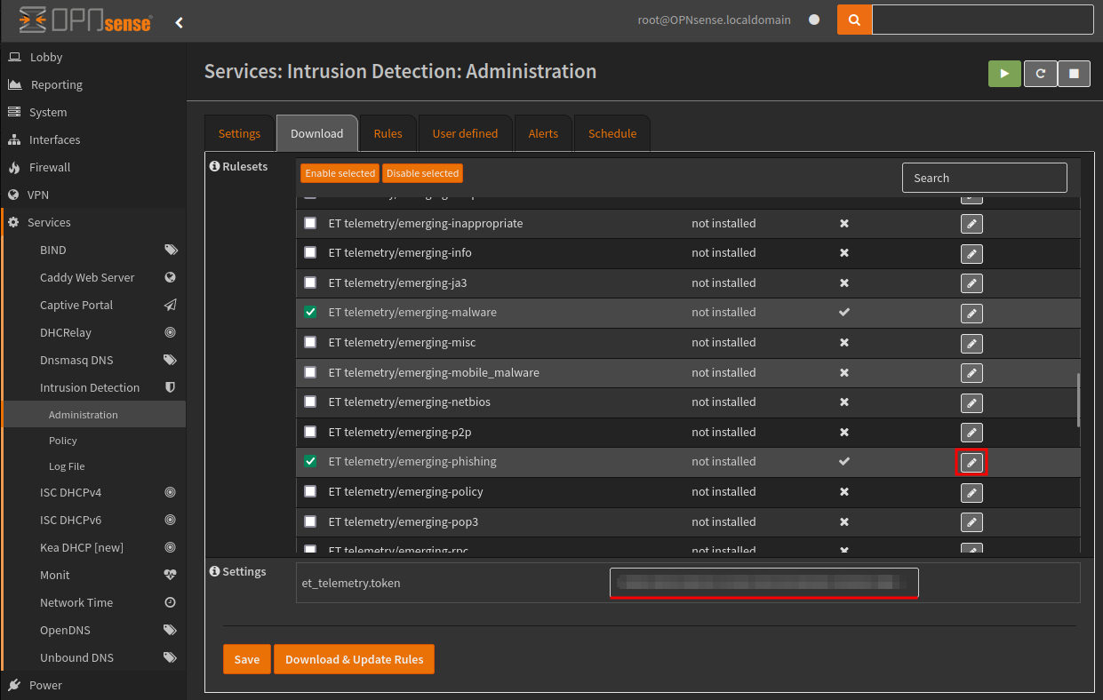
Task: Expand the Reporting menu
Action: [93, 84]
